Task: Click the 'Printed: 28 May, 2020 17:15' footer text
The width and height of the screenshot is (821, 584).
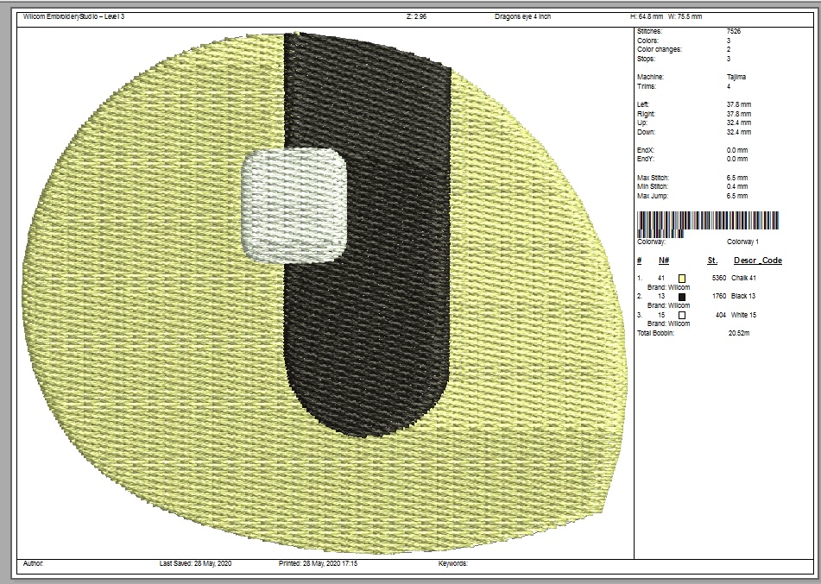Action: [x=318, y=563]
